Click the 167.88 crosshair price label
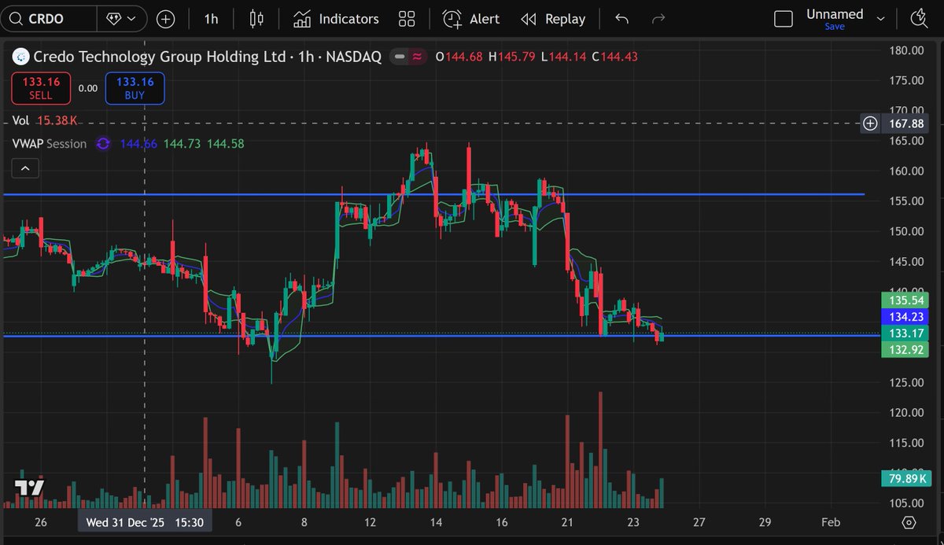Viewport: 944px width, 545px height. (x=907, y=123)
